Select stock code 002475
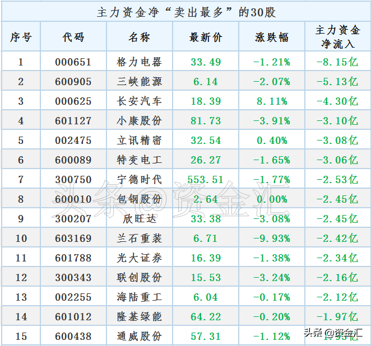This screenshot has width=371, height=346. pos(73,141)
